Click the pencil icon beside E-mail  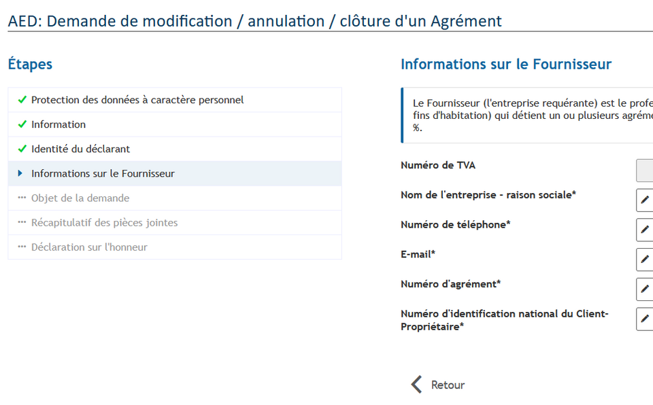pyautogui.click(x=645, y=260)
